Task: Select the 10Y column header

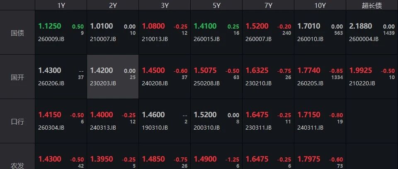Action: pos(320,5)
